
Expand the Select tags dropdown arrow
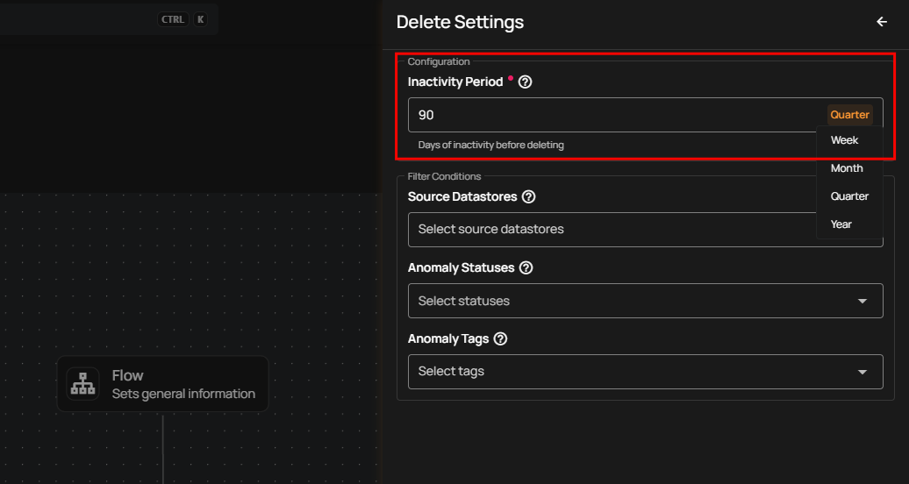(862, 372)
